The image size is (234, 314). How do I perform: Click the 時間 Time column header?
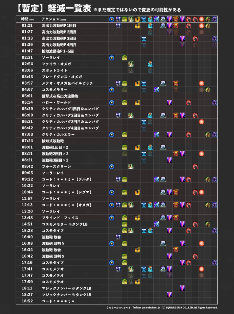pos(27,19)
